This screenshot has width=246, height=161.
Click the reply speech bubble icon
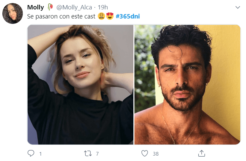[31, 153]
